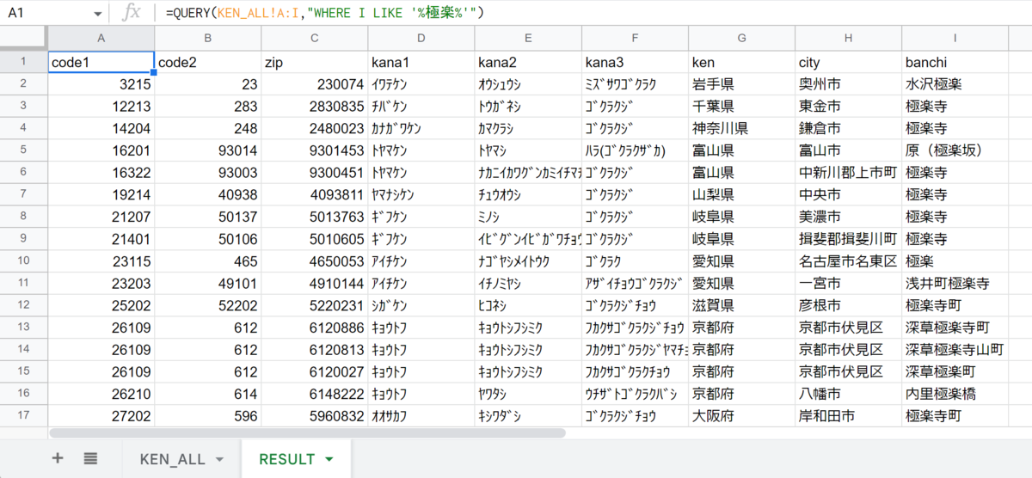This screenshot has width=1032, height=478.
Task: Click cell with code2 93014
Action: point(208,150)
